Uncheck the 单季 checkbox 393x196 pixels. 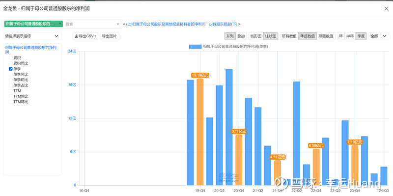click(11, 69)
